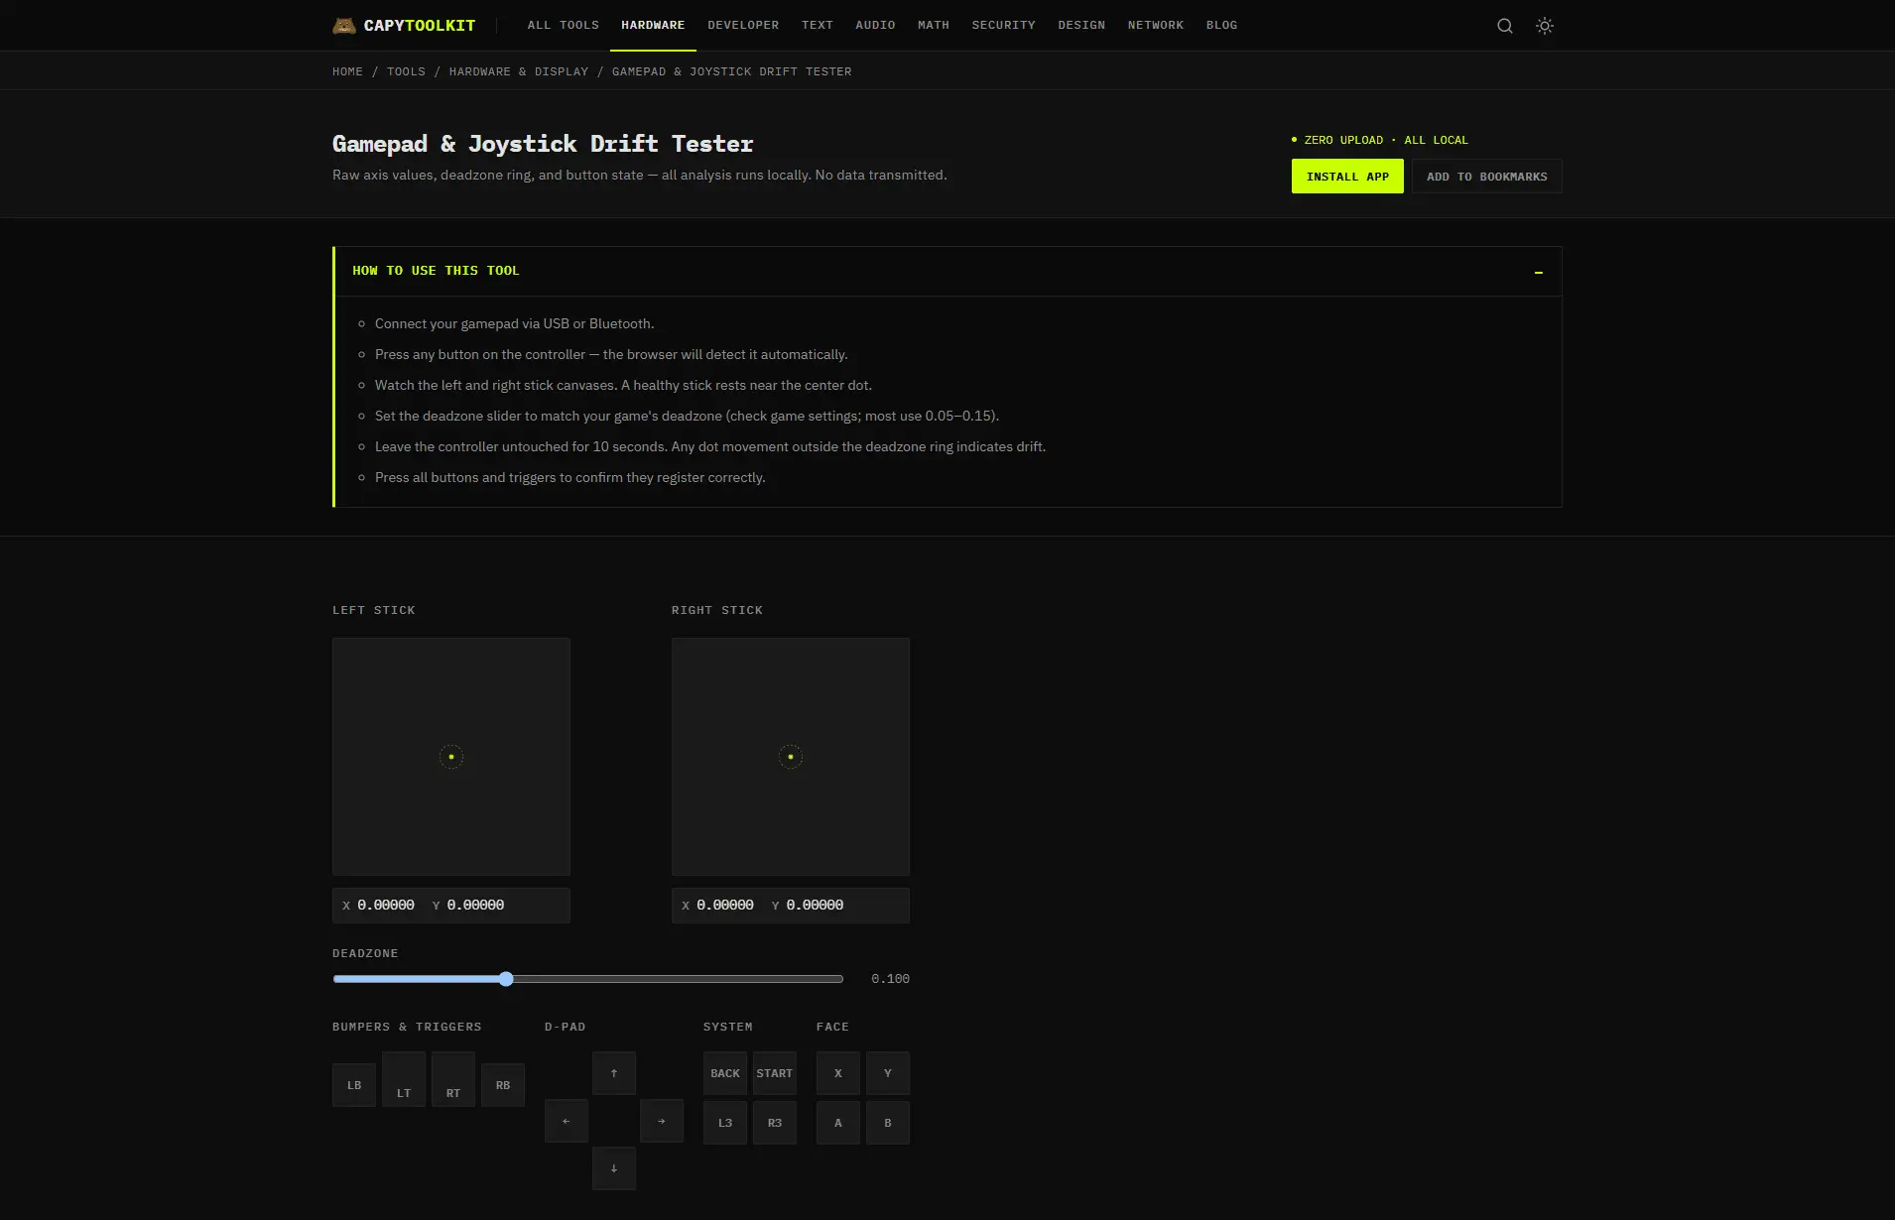Click the right stick X/Y readout field
The width and height of the screenshot is (1895, 1220).
791,906
